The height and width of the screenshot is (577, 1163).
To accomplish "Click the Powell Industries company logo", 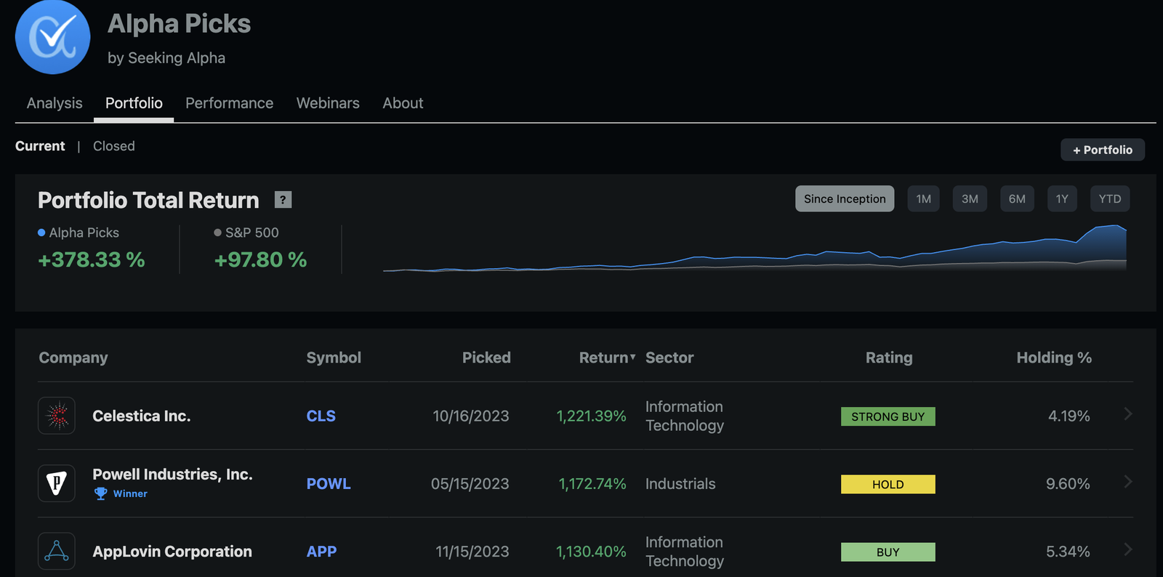I will (x=57, y=483).
